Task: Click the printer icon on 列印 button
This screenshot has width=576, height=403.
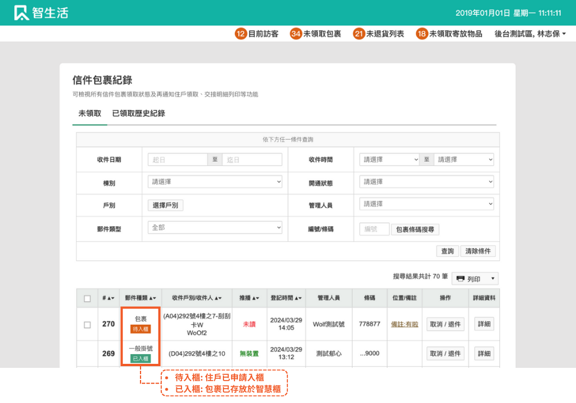Action: [460, 279]
